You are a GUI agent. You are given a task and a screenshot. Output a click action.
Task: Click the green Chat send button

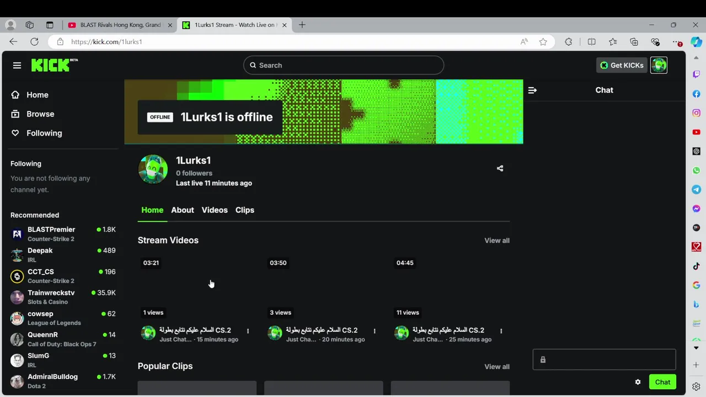662,382
